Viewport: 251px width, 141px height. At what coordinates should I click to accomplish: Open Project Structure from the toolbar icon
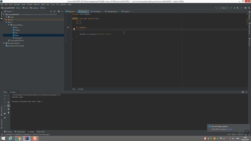point(246,8)
